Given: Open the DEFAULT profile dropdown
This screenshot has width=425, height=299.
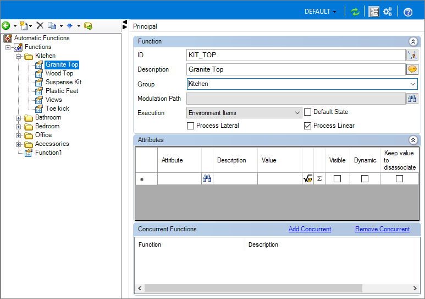Looking at the screenshot, I should tap(320, 12).
